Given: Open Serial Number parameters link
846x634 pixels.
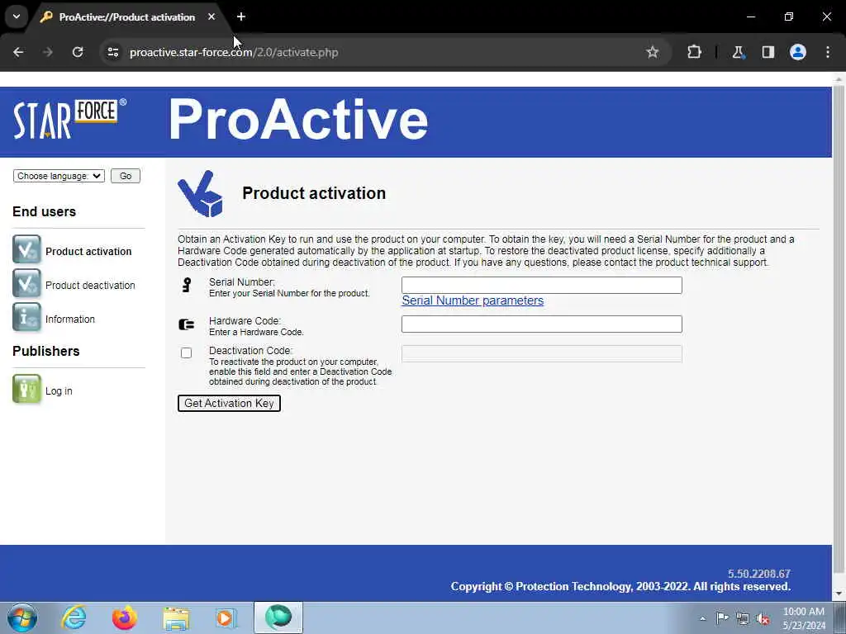Looking at the screenshot, I should (x=473, y=300).
